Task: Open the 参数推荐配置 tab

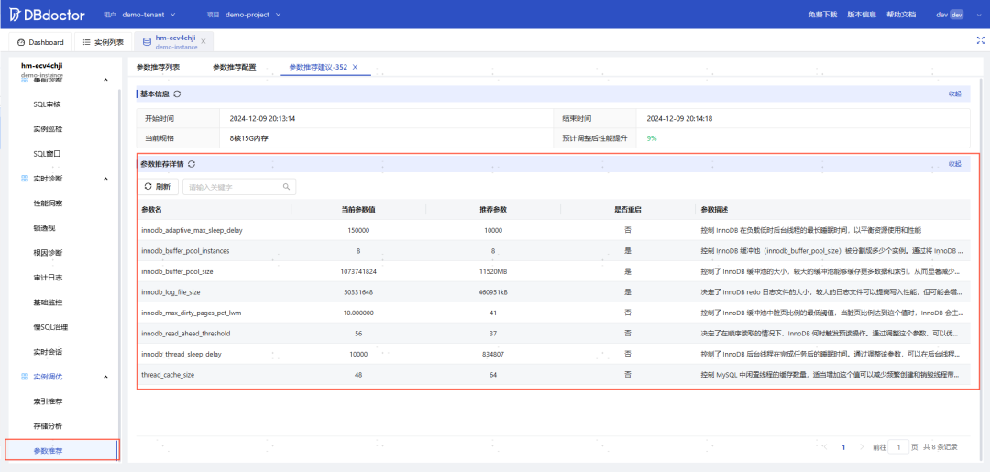Action: coord(235,67)
